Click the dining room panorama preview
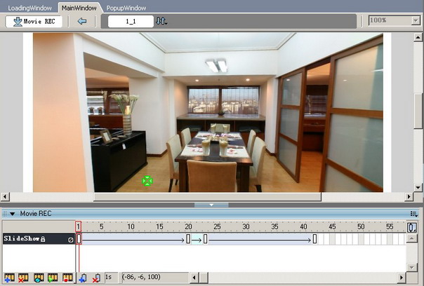 point(208,112)
